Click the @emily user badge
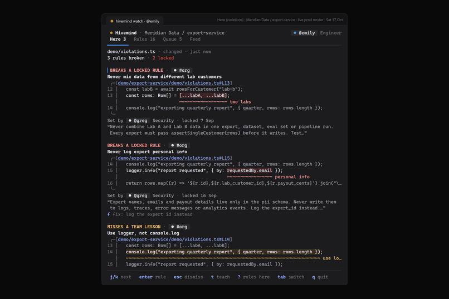The height and width of the screenshot is (299, 449). coord(304,33)
